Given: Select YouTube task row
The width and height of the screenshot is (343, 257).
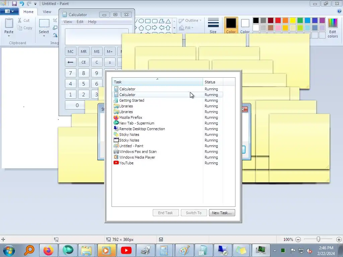Looking at the screenshot, I should (x=167, y=163).
